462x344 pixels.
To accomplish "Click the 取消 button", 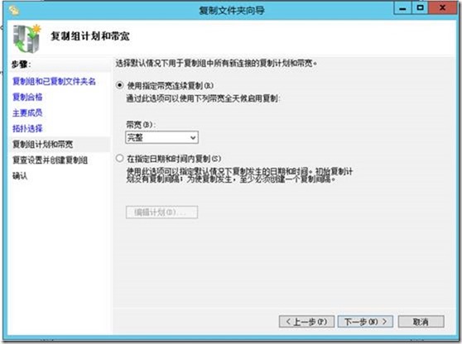I will coord(421,322).
